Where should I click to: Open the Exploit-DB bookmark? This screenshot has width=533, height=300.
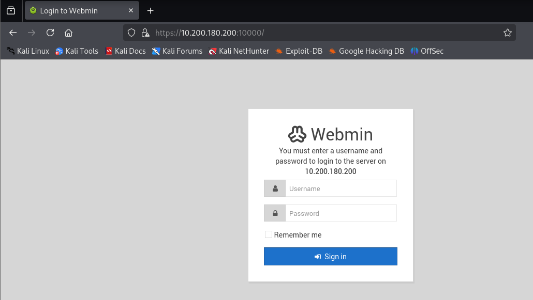(x=299, y=51)
